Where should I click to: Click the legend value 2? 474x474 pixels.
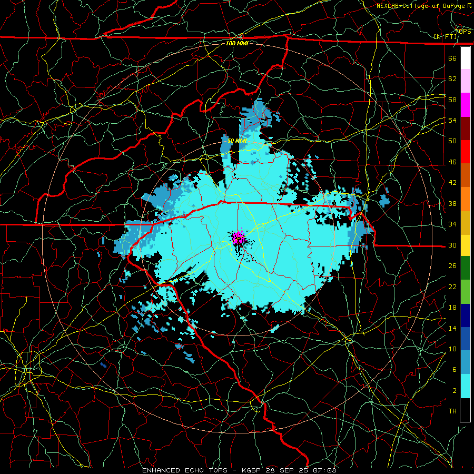point(454,391)
